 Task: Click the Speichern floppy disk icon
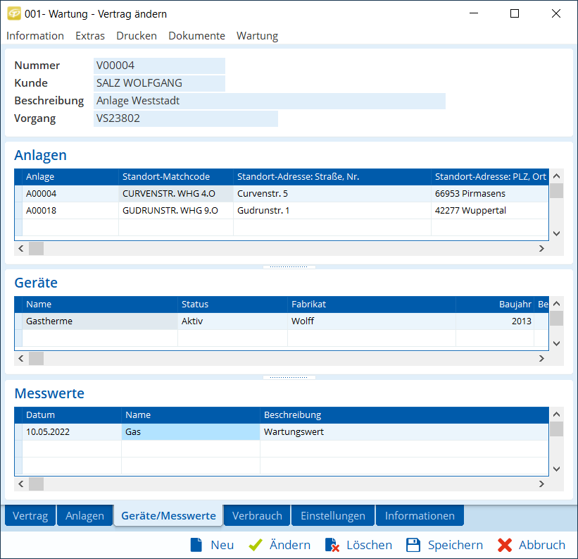click(x=413, y=545)
